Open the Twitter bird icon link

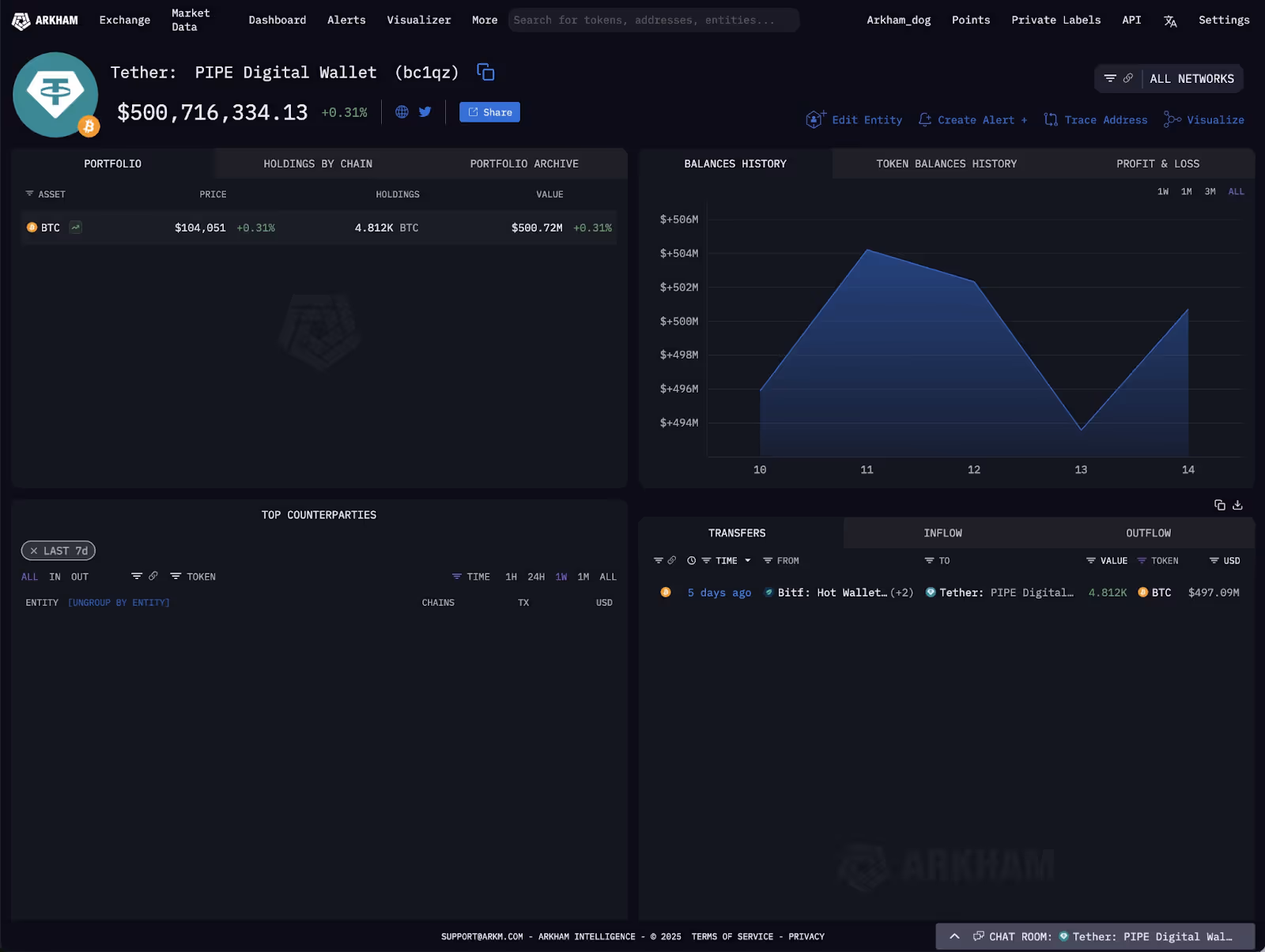(425, 112)
